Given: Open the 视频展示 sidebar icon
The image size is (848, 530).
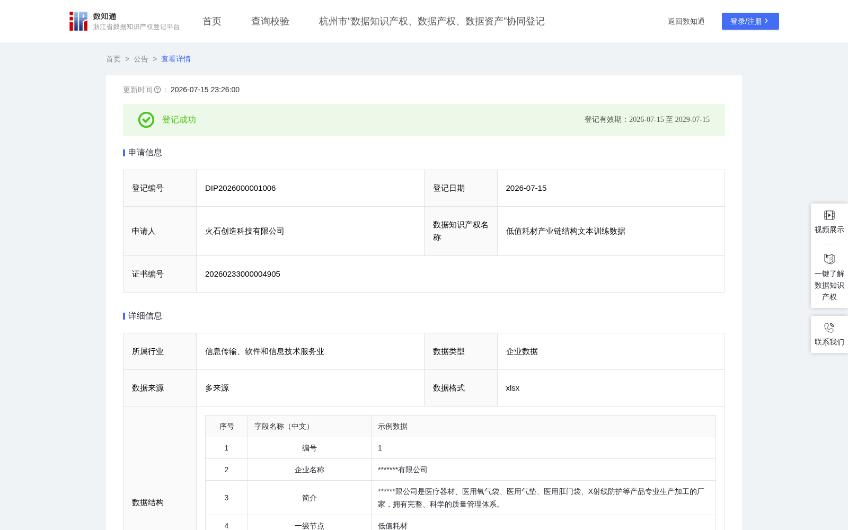Looking at the screenshot, I should (829, 215).
